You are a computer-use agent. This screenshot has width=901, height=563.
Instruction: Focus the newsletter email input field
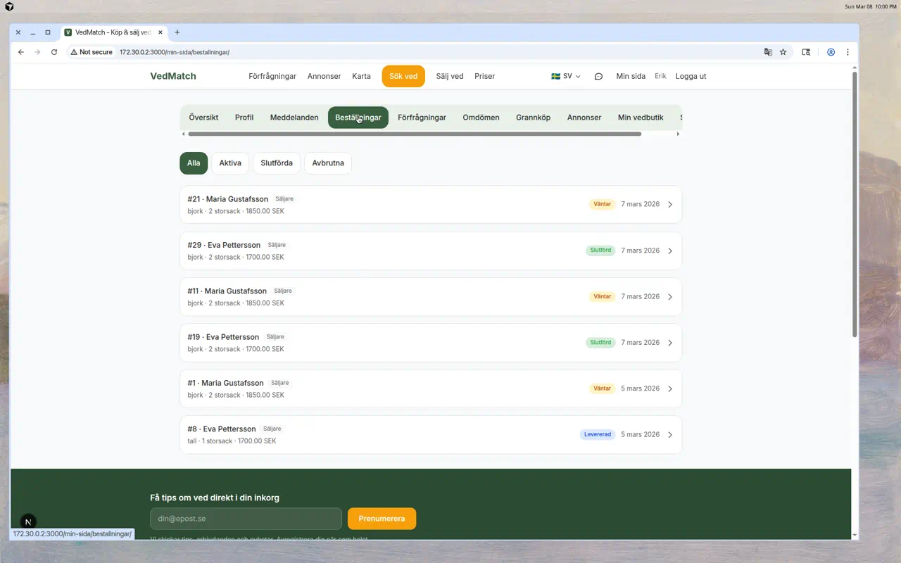(x=246, y=519)
